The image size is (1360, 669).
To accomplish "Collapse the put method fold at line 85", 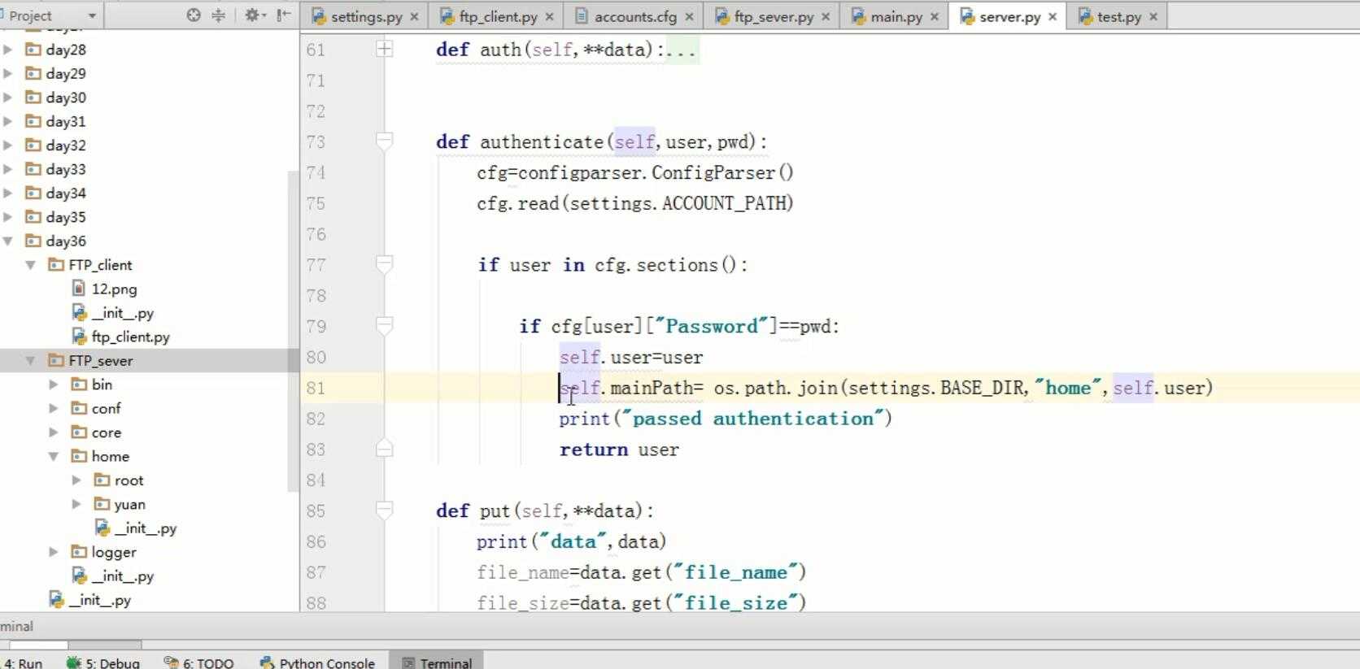I will pyautogui.click(x=385, y=510).
